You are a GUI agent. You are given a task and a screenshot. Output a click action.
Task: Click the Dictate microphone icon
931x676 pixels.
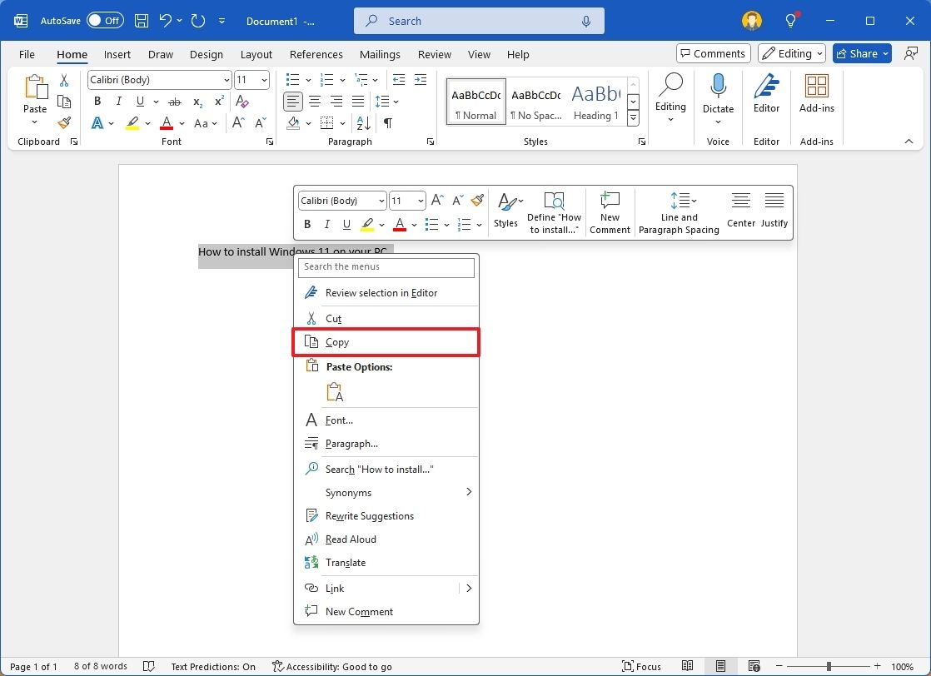(x=718, y=90)
